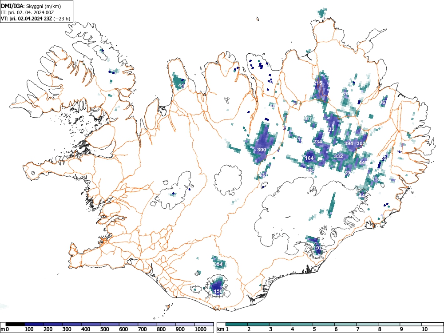The height and width of the screenshot is (333, 444).
Task: Select the '390' visibility value on the map
Action: 349,172
